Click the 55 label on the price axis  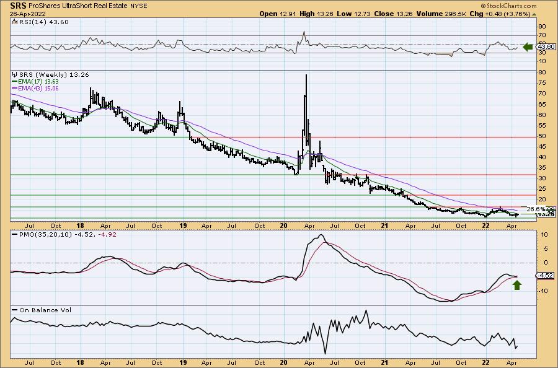point(542,126)
